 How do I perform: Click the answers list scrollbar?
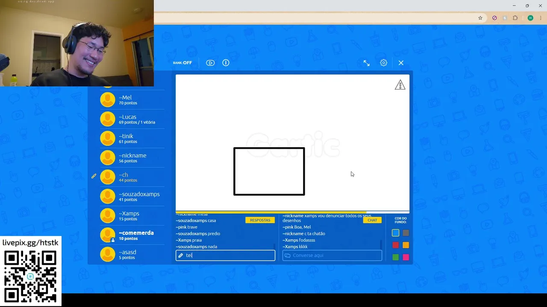[274, 246]
